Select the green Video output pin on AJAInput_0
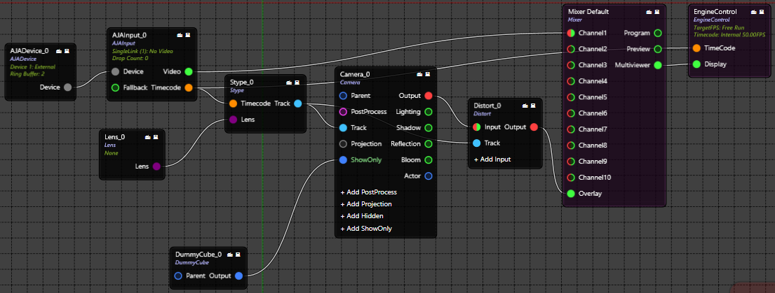This screenshot has height=293, width=775. [x=189, y=71]
